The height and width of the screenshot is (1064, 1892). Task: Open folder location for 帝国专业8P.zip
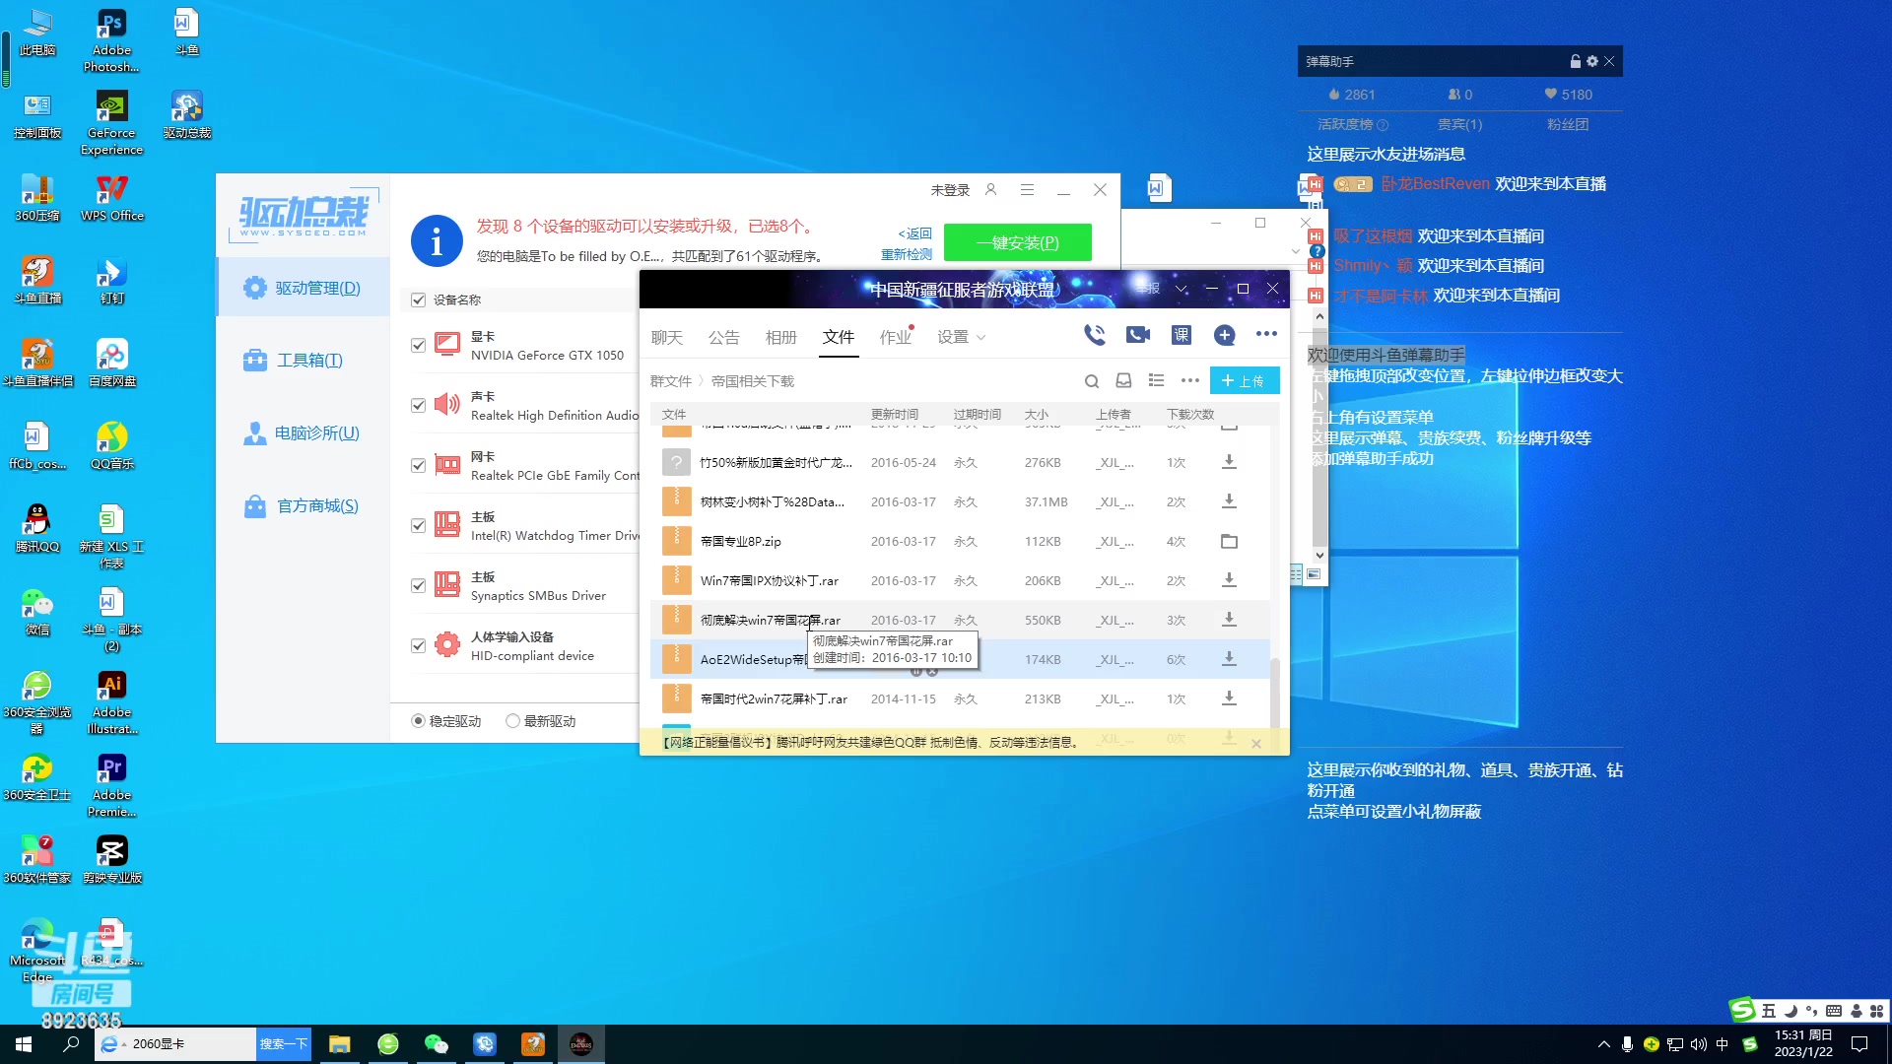(x=1229, y=541)
